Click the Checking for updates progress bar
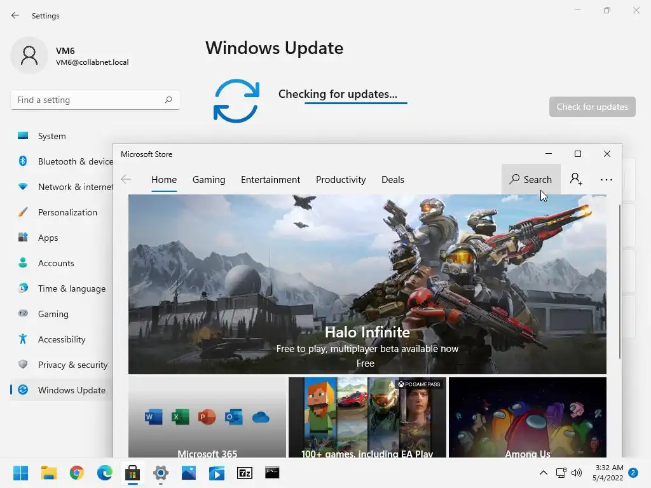Image resolution: width=651 pixels, height=488 pixels. coord(356,103)
